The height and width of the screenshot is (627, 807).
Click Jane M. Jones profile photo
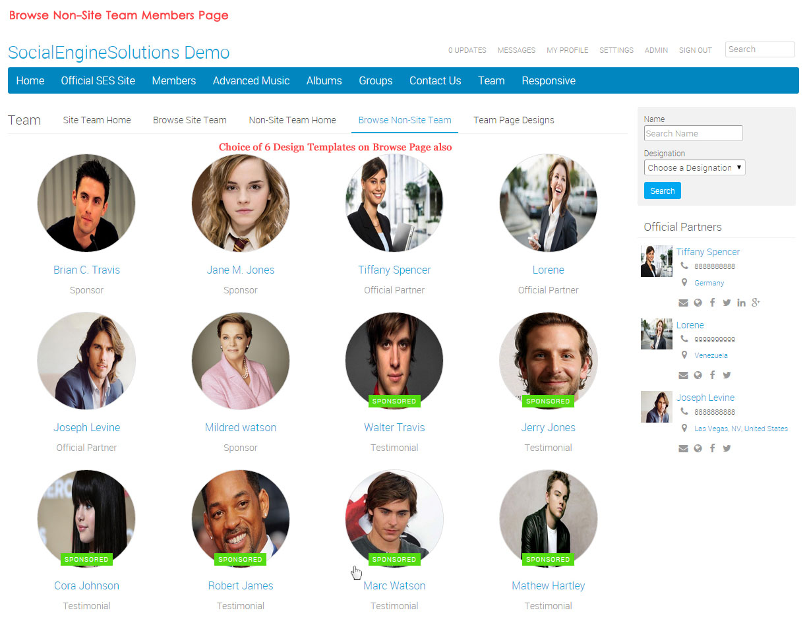(240, 203)
